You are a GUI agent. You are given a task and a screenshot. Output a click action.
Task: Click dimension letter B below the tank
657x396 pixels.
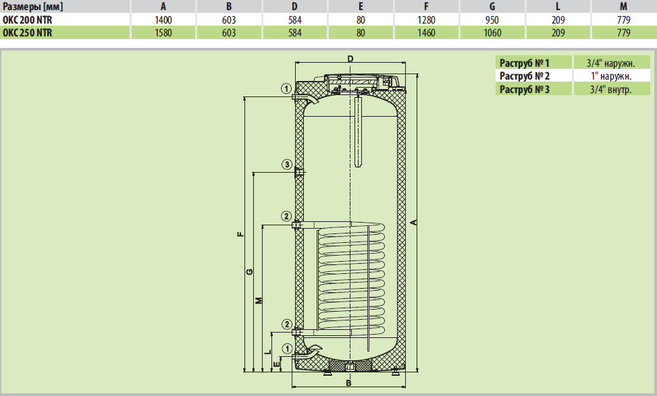tap(348, 383)
